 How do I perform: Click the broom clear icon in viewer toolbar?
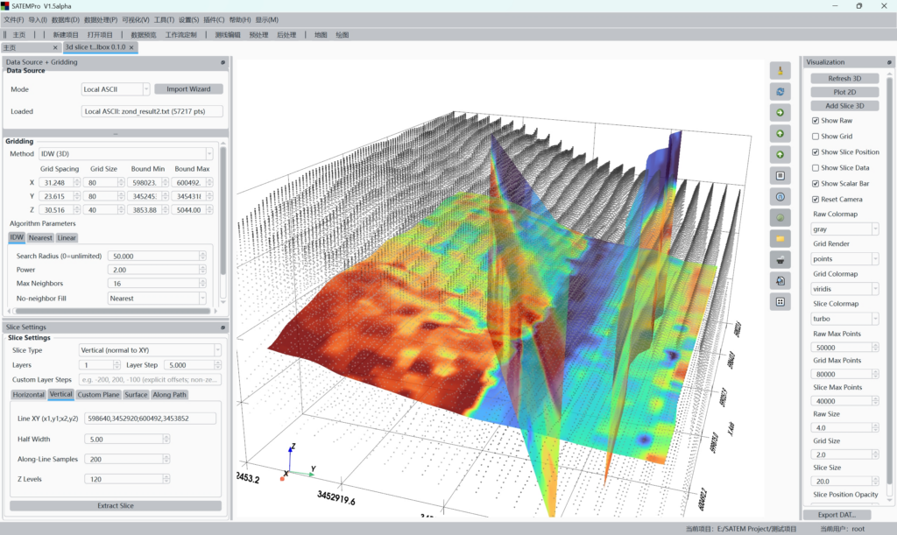tap(779, 71)
